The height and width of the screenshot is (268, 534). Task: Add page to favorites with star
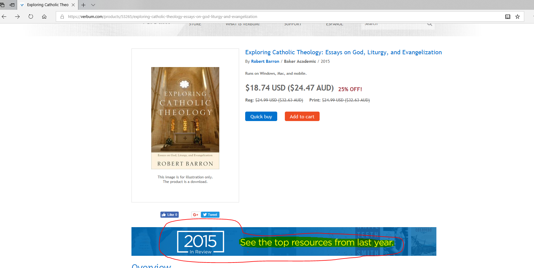(x=518, y=17)
